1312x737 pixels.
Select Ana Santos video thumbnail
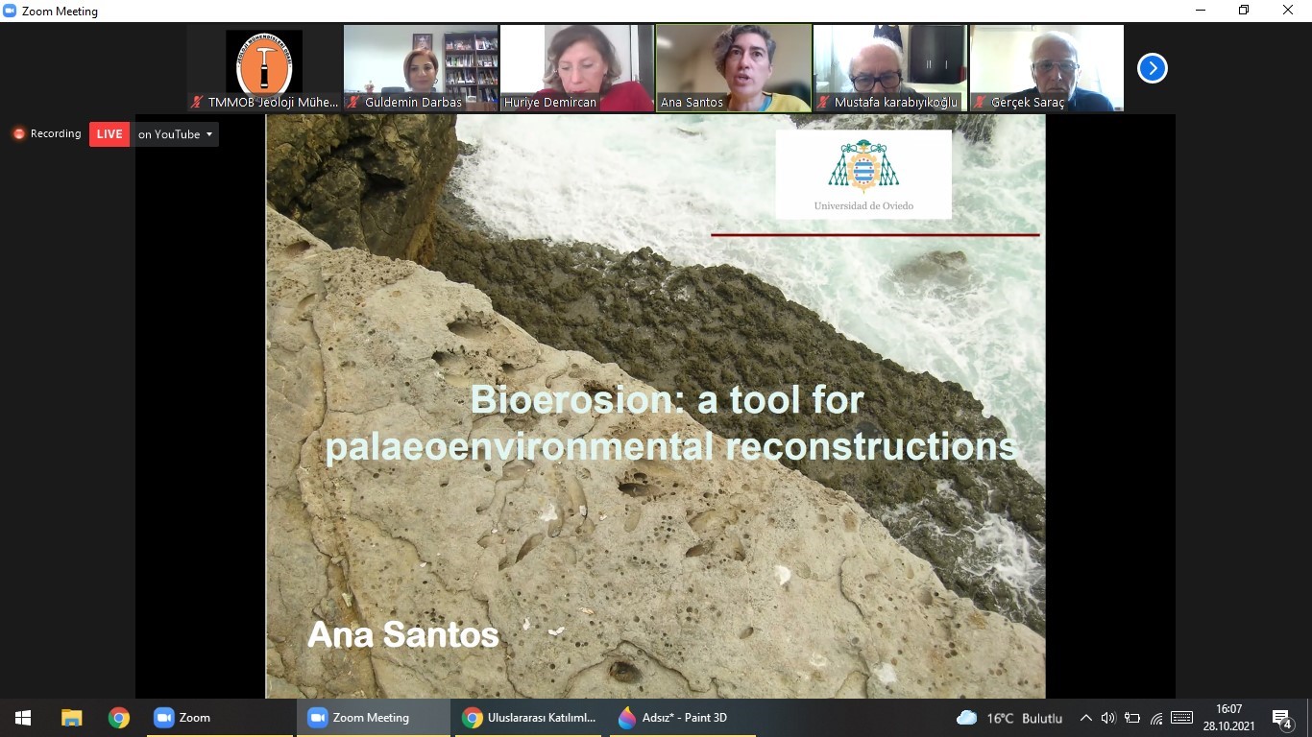tap(733, 67)
